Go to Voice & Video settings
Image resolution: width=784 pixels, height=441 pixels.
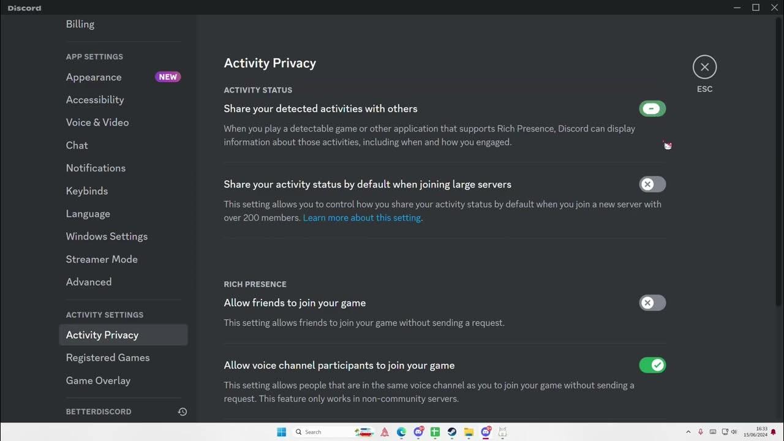97,123
